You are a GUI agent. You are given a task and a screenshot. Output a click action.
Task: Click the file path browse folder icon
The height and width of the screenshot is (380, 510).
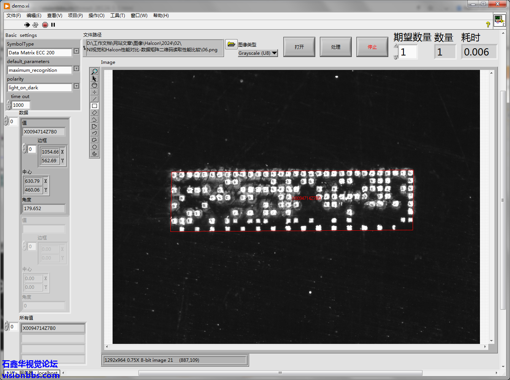[231, 44]
